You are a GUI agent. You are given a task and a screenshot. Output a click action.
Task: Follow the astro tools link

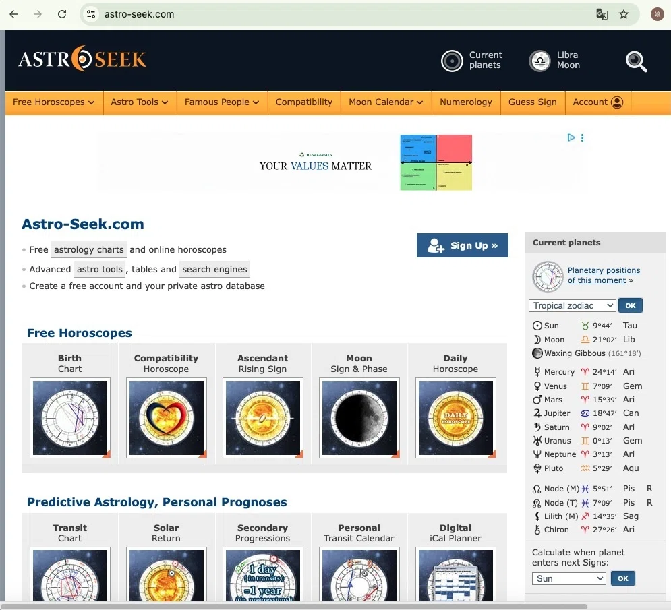click(x=100, y=270)
